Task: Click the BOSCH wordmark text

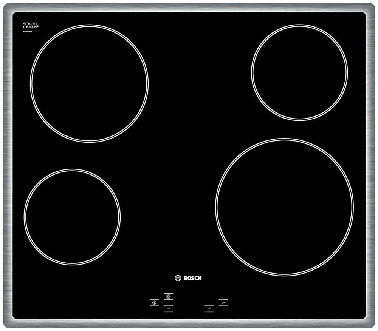Action: 192,278
